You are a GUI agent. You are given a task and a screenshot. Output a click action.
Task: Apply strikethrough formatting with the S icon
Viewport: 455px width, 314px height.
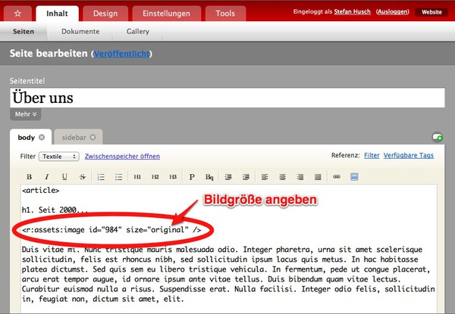(x=83, y=176)
